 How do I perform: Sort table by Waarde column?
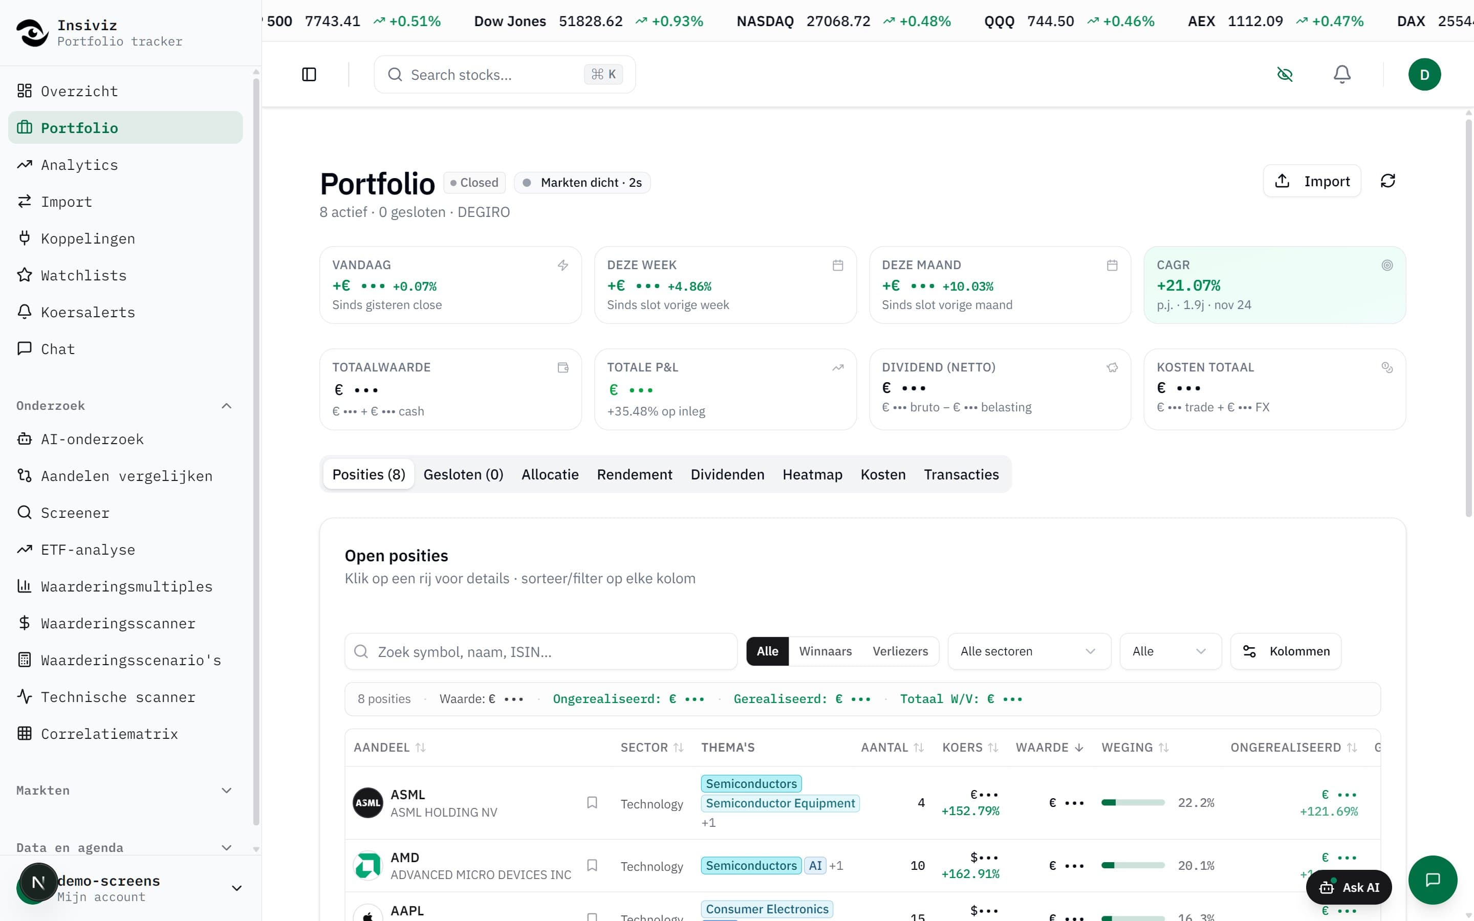point(1050,748)
